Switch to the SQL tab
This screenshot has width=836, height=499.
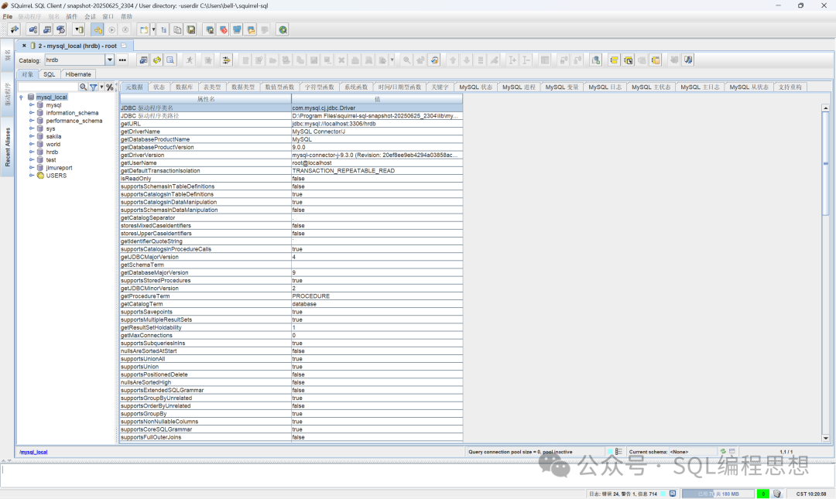tap(49, 74)
